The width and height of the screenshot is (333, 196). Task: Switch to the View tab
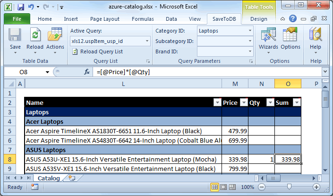point(195,19)
